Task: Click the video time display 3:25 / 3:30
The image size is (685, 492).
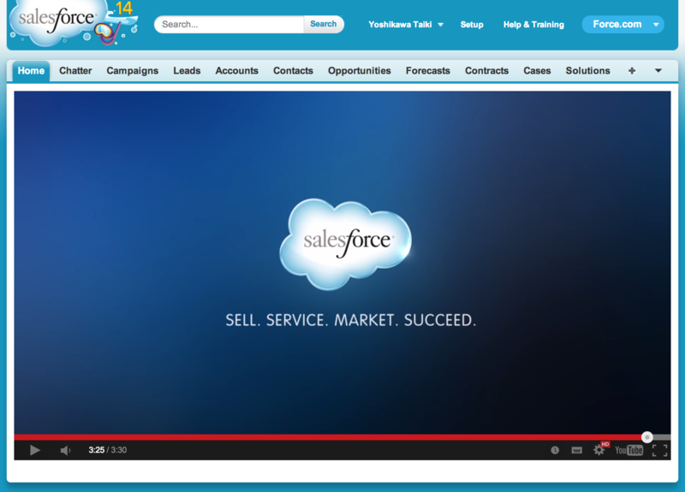Action: pyautogui.click(x=108, y=450)
